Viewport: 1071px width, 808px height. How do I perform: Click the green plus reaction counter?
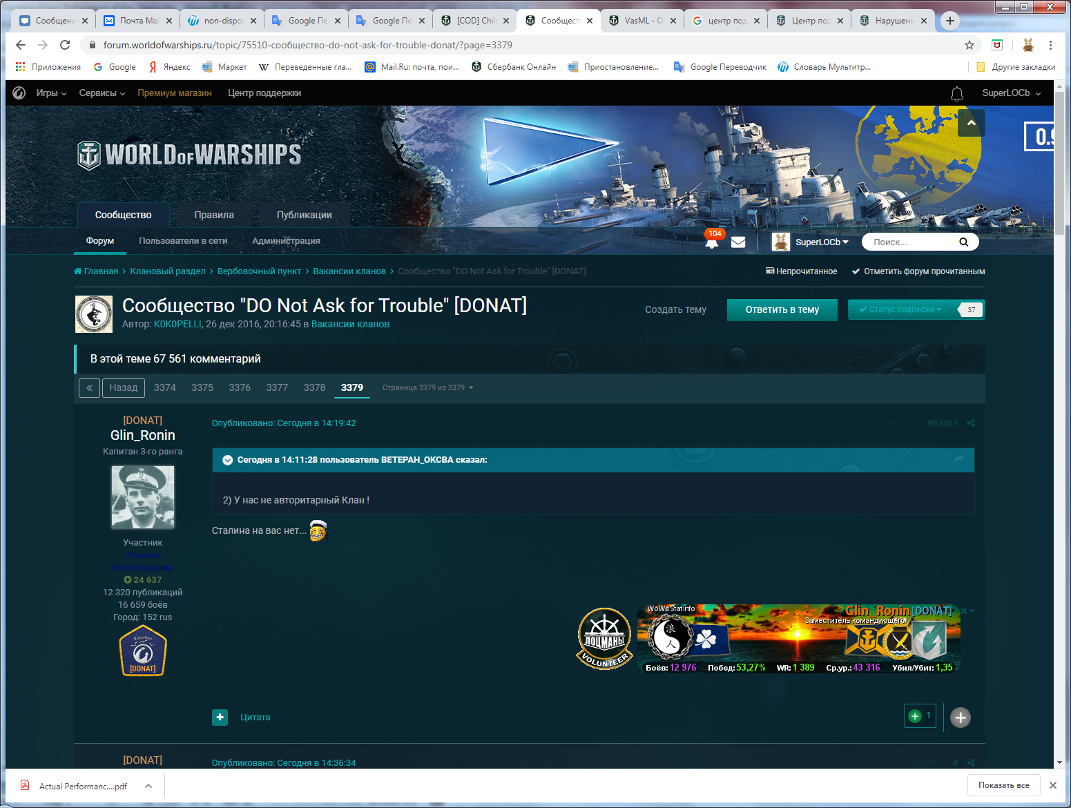920,716
